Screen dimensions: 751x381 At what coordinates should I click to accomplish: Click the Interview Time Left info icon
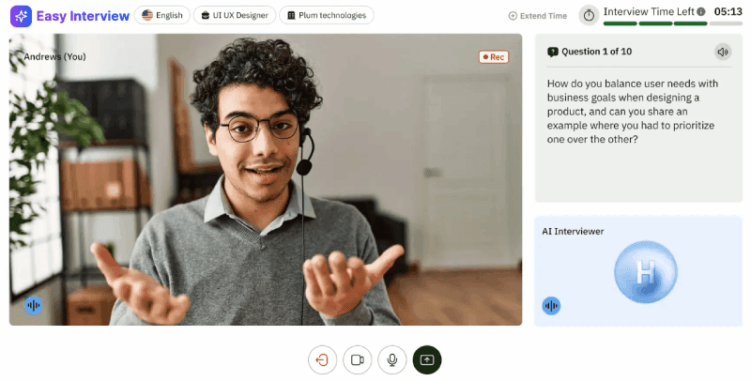(701, 11)
